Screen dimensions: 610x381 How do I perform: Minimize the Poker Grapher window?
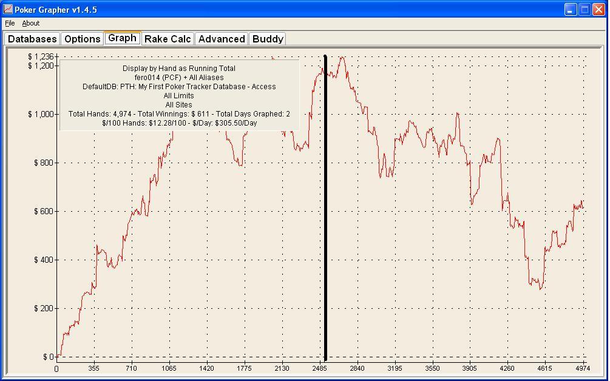571,10
